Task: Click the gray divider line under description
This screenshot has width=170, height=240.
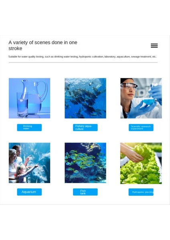Action: (83, 62)
